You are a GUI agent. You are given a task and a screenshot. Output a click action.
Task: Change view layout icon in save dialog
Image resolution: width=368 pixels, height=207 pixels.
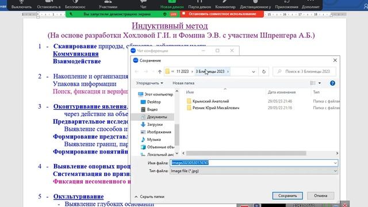(313, 83)
